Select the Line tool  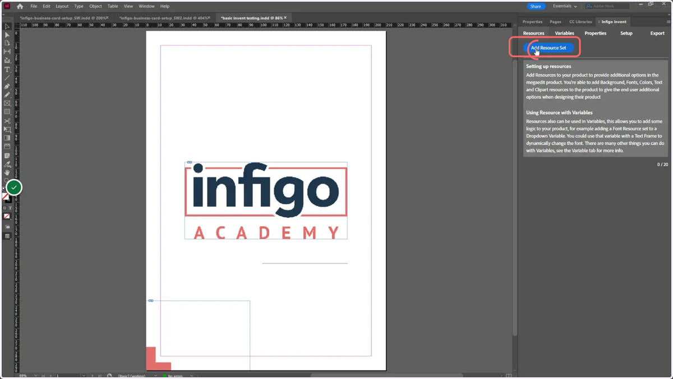coord(7,78)
